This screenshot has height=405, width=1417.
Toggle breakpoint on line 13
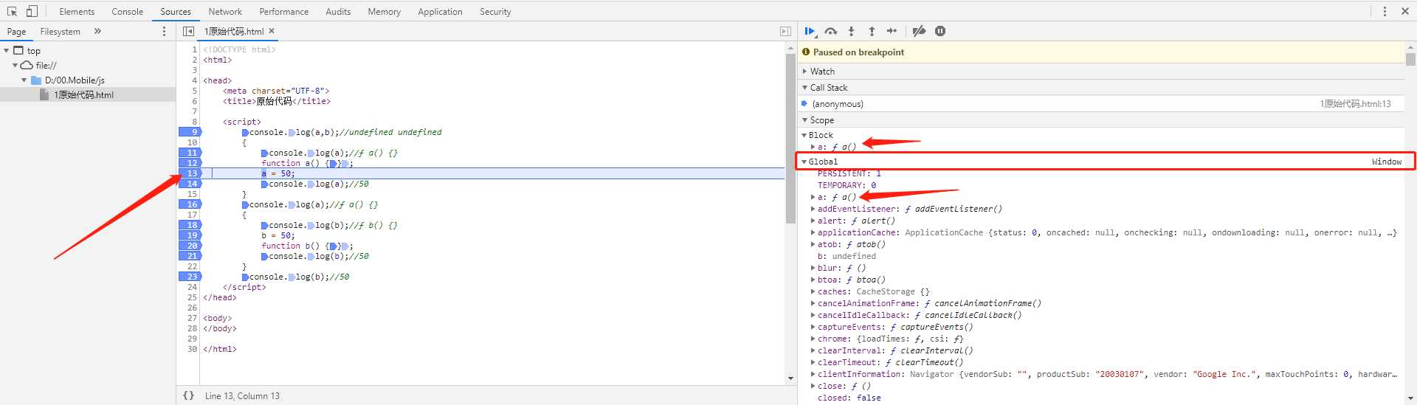click(x=190, y=173)
